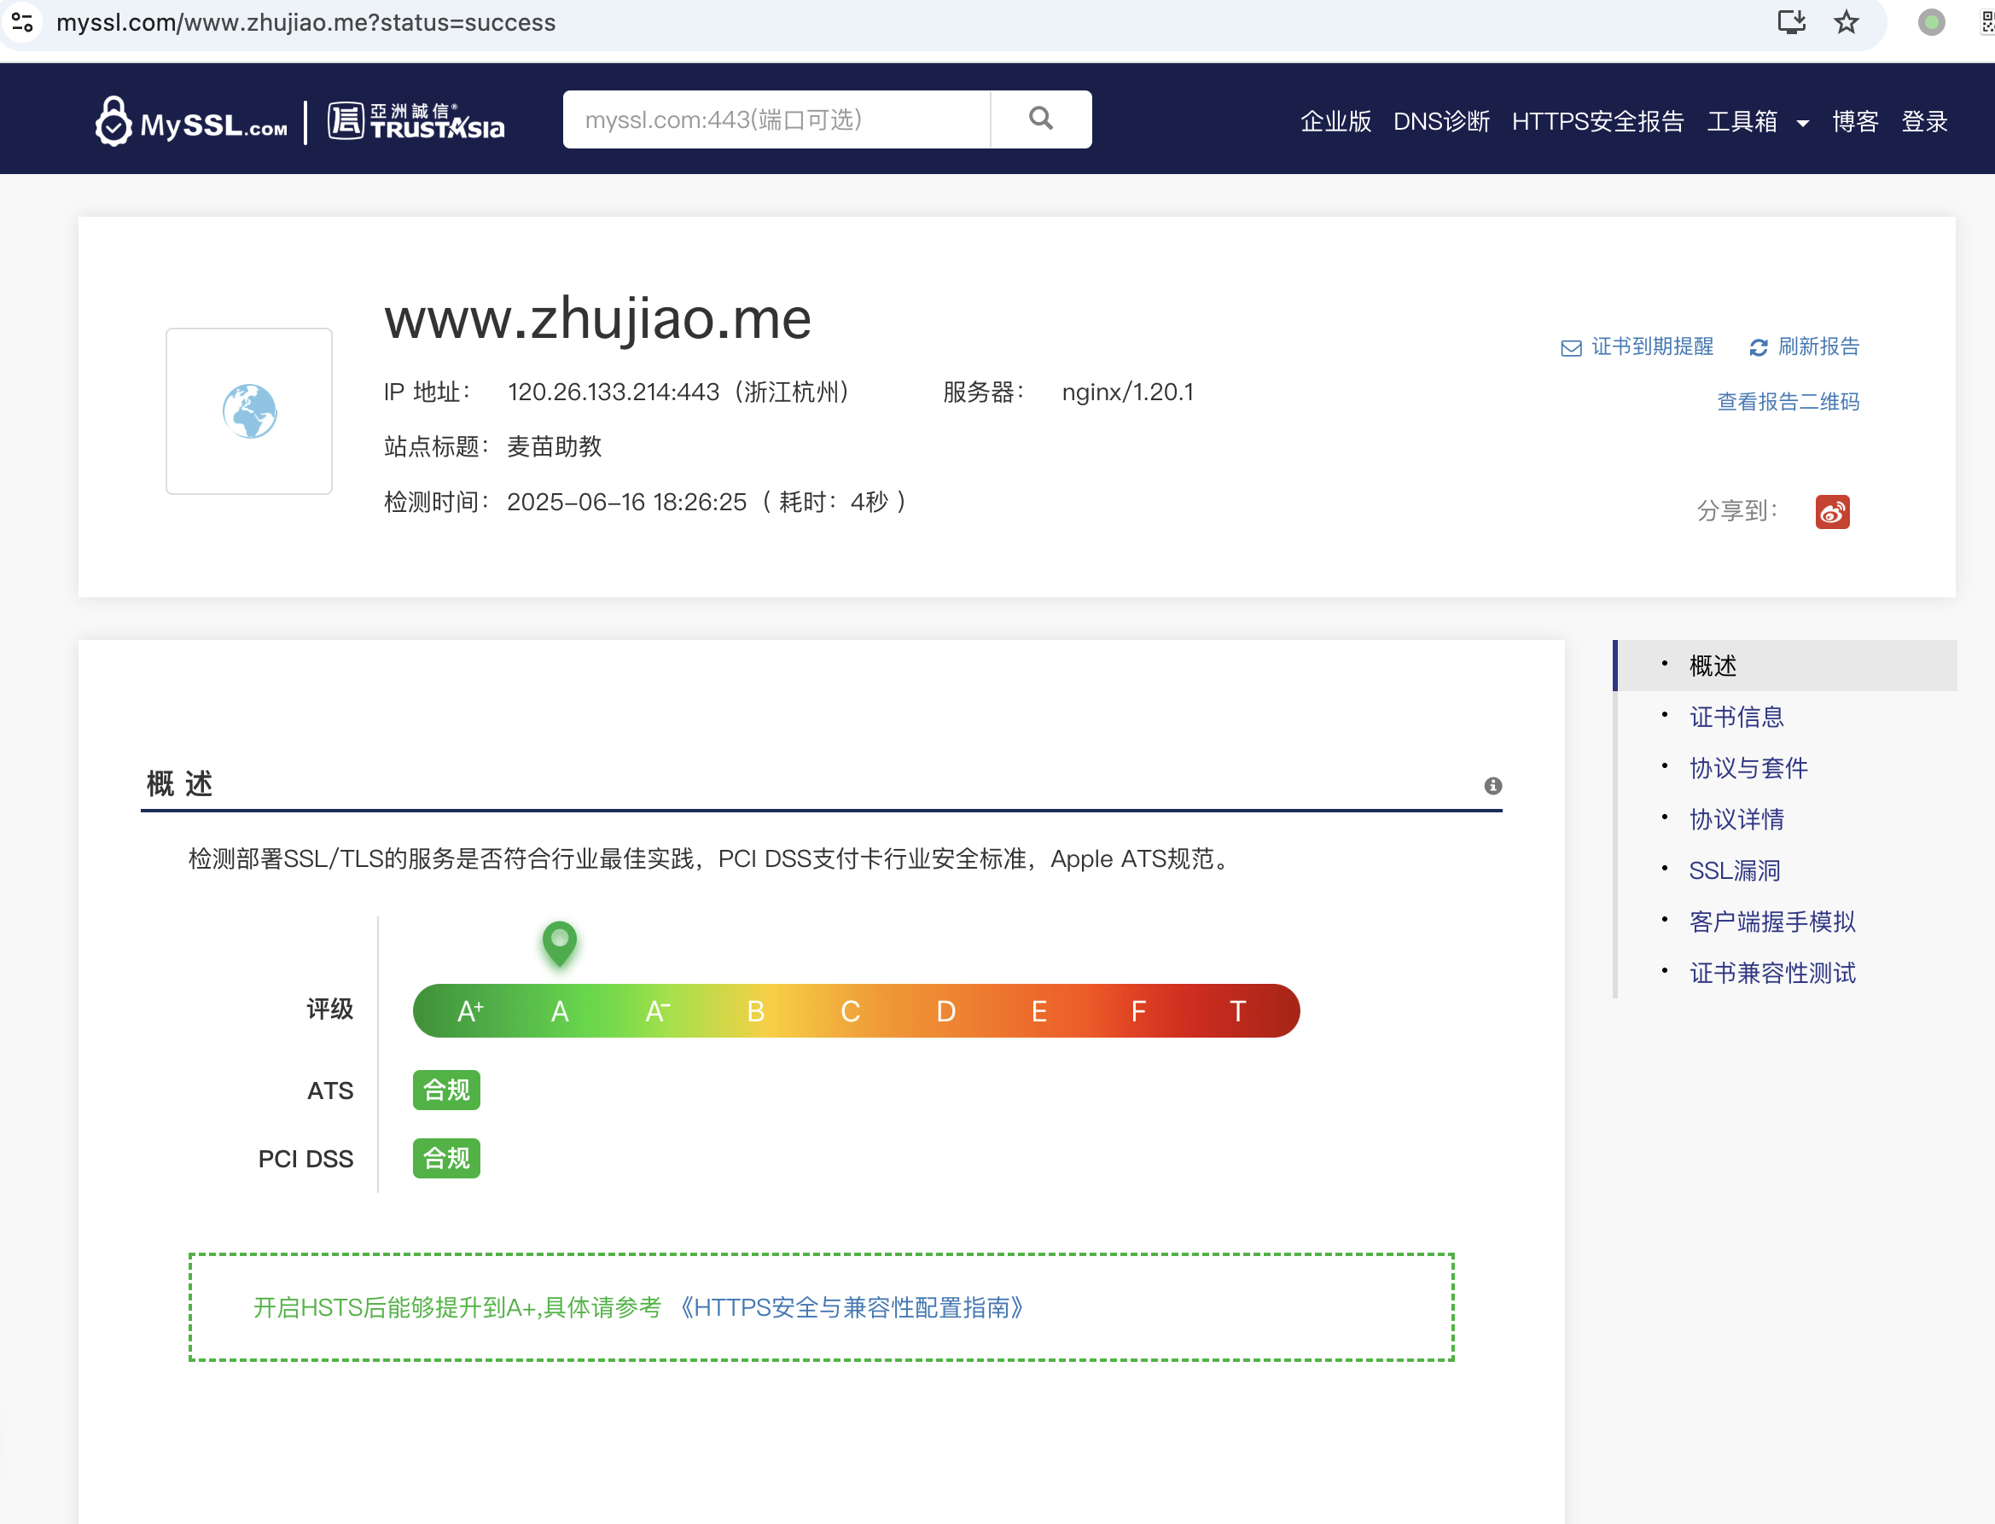Bookmark this page with the star icon
The width and height of the screenshot is (1995, 1524).
click(x=1847, y=23)
